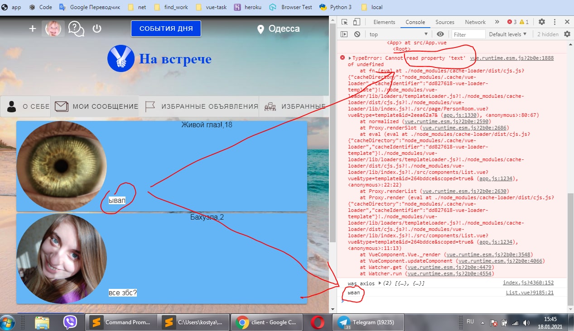Image resolution: width=574 pixels, height=331 pixels.
Task: Switch to the Console panel
Action: pos(415,22)
